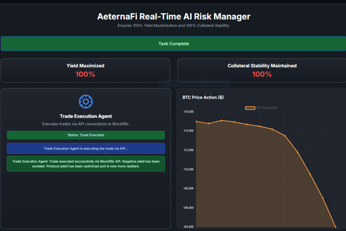Viewport: 346px width, 231px height.
Task: Click the 'Ensures 100% Yield Maximization' subtitle
Action: pos(174,26)
